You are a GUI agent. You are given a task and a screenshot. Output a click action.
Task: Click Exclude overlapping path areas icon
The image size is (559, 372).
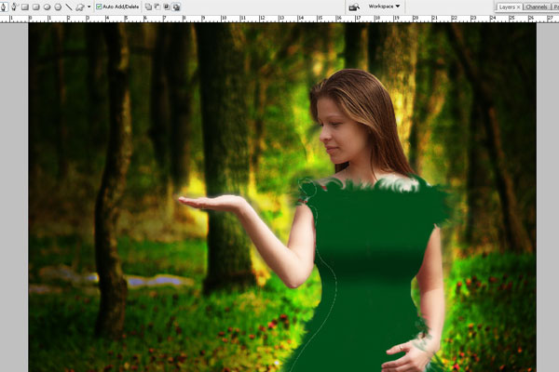(176, 7)
